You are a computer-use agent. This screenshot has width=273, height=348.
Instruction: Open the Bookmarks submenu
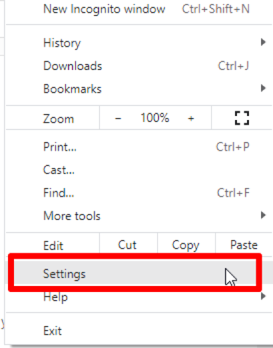click(x=138, y=89)
